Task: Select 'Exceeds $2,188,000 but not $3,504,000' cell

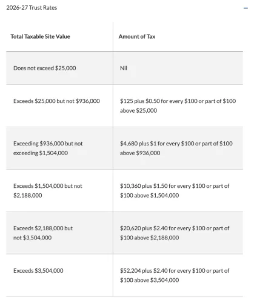Action: (x=59, y=233)
